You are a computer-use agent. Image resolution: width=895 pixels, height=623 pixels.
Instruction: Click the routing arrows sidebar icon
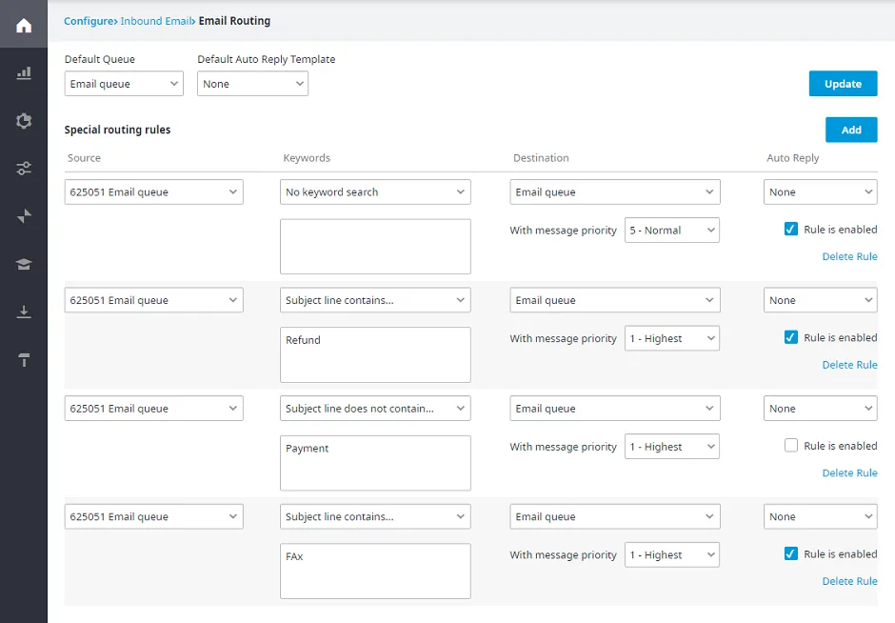point(24,216)
